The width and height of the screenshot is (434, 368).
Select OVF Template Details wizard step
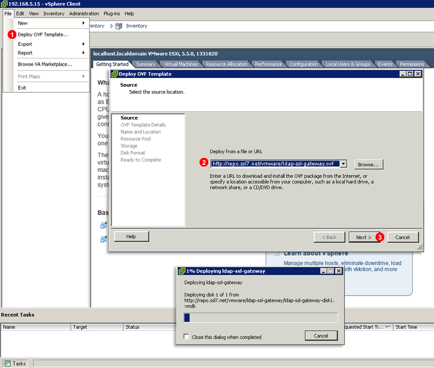coord(143,124)
